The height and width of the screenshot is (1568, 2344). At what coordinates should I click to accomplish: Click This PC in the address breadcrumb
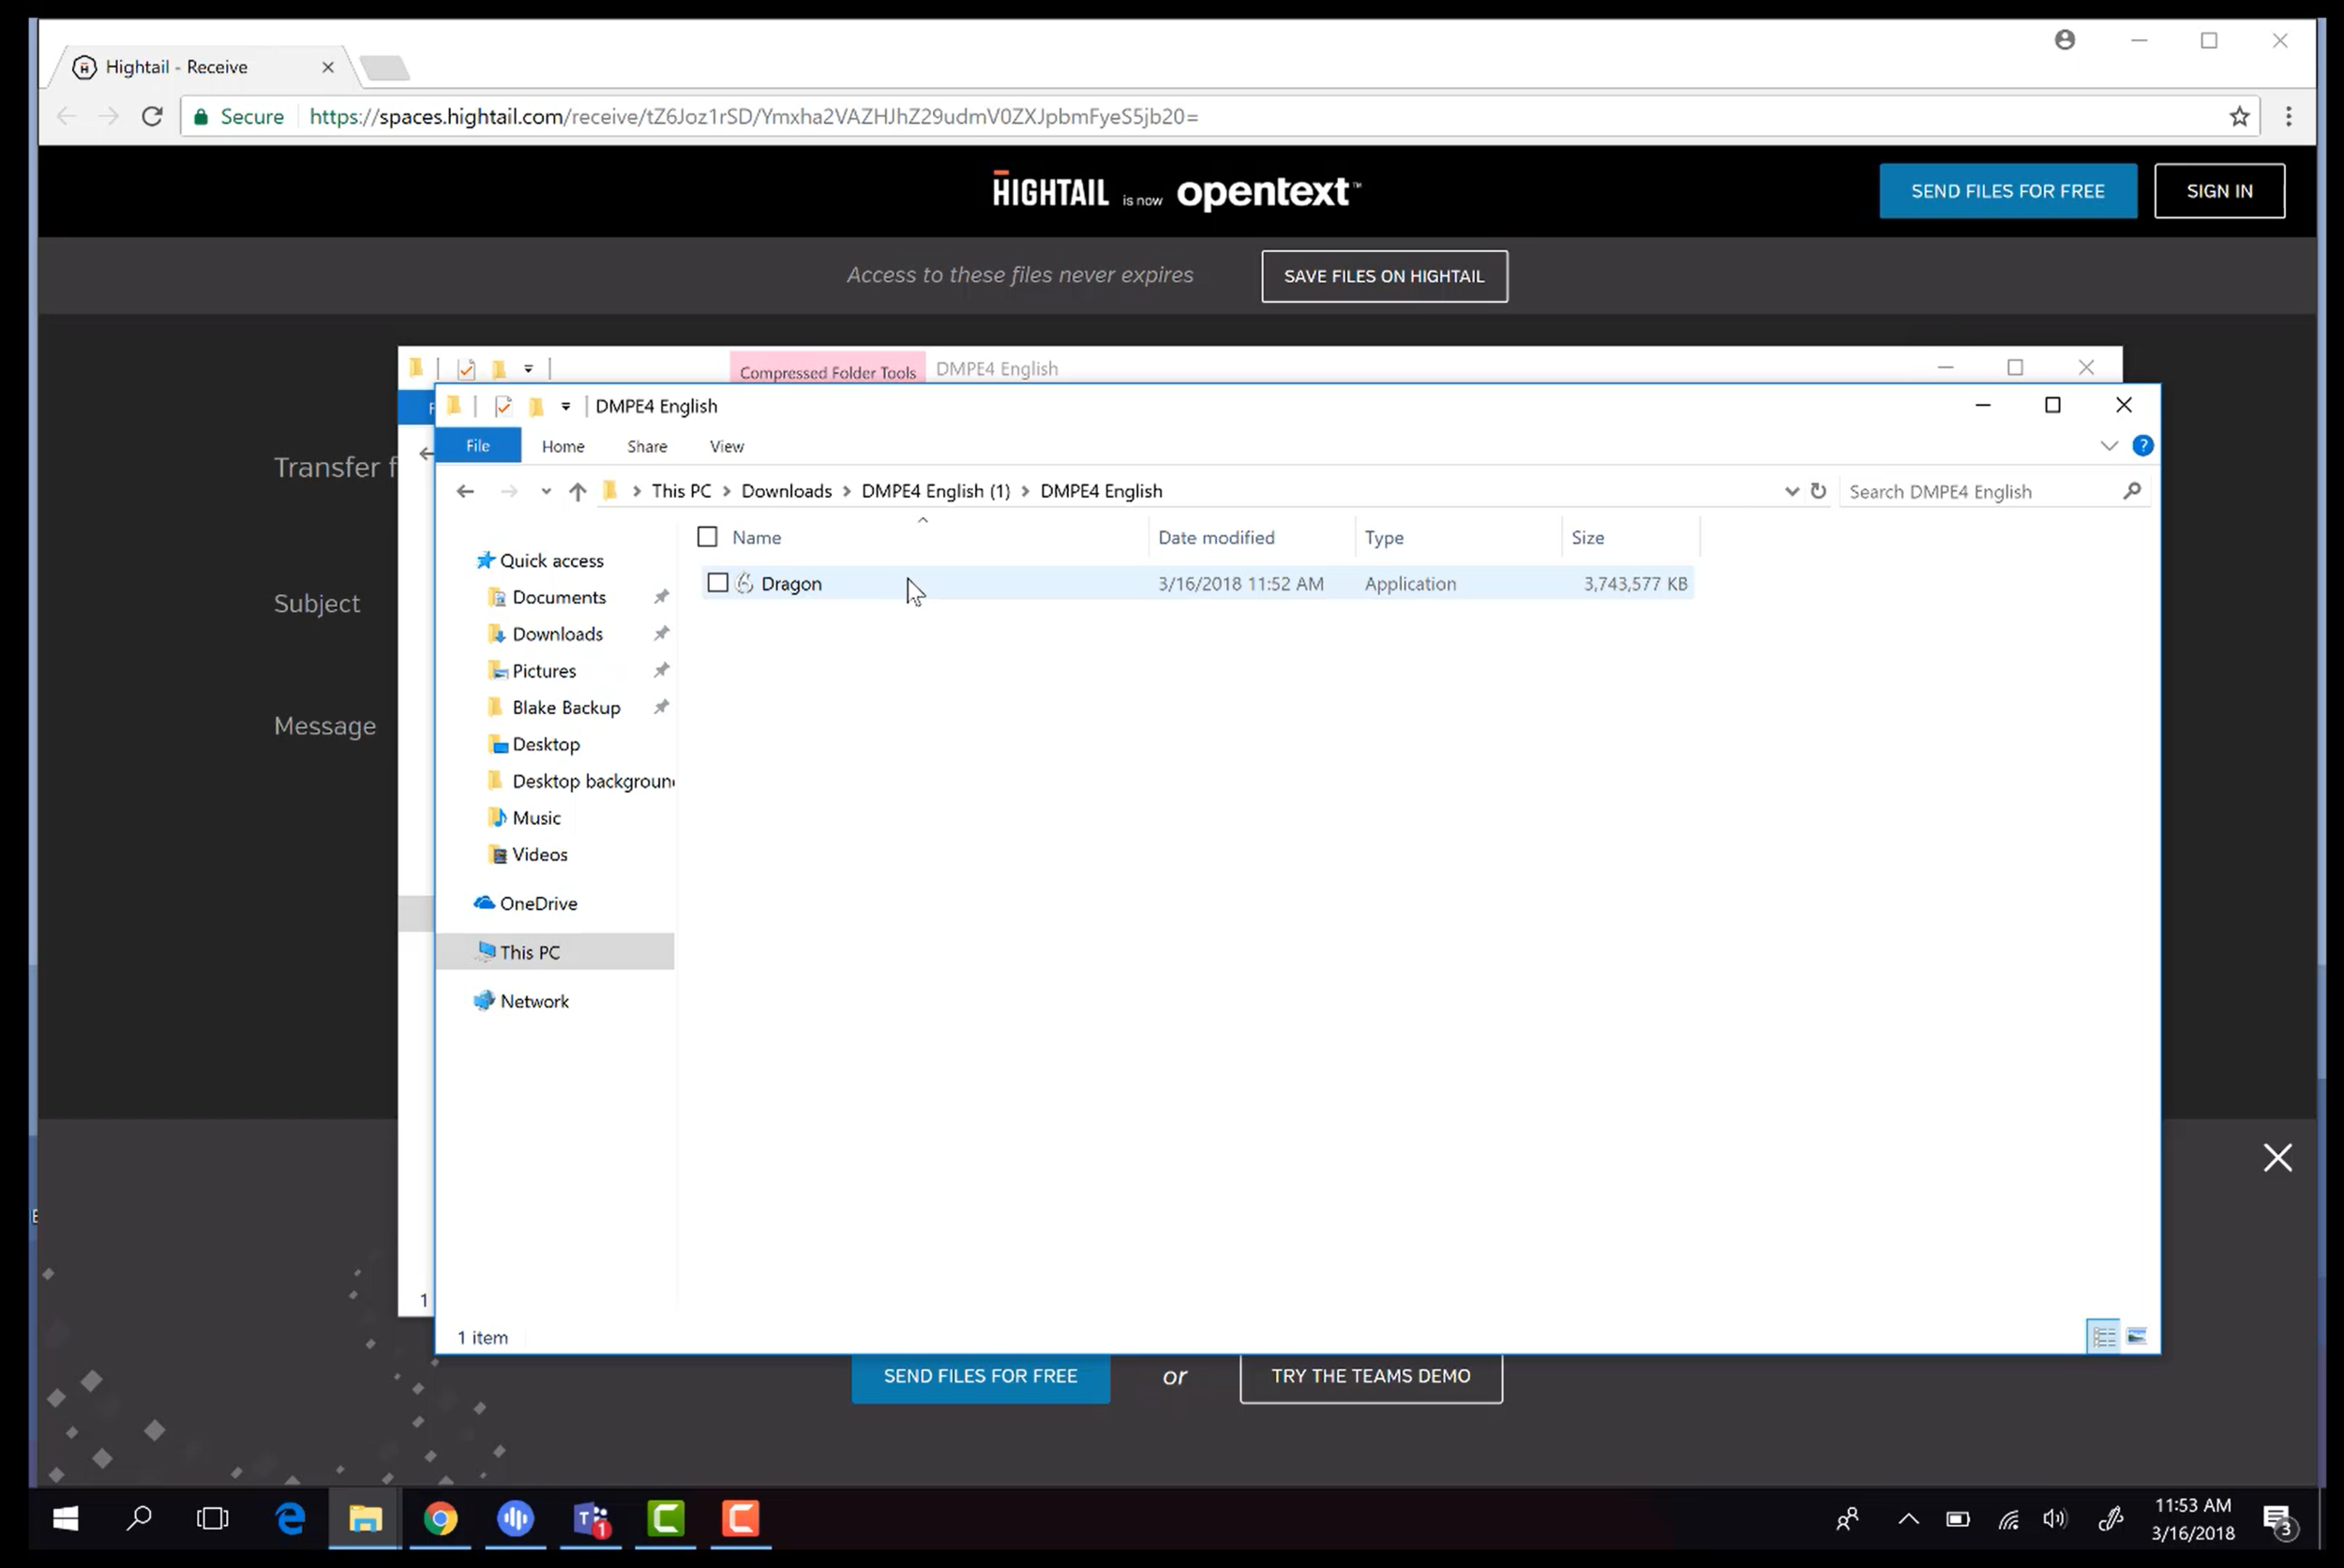tap(682, 491)
